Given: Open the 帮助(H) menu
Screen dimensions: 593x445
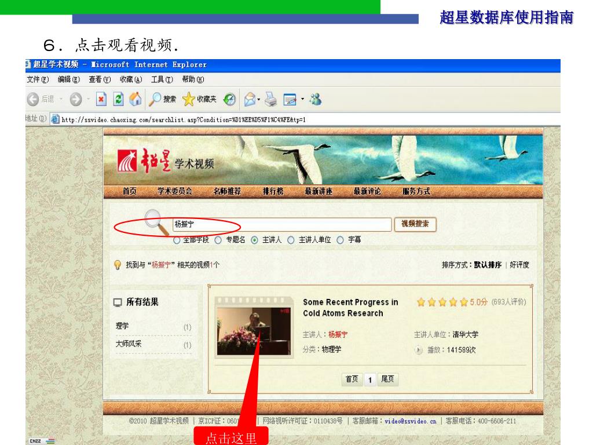Looking at the screenshot, I should point(193,79).
